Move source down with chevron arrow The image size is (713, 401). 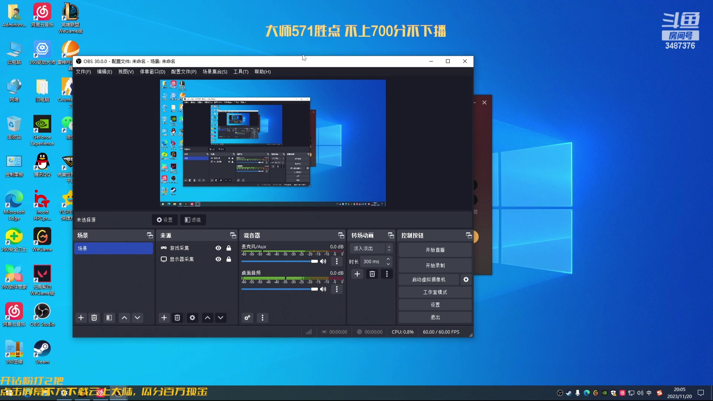[221, 318]
